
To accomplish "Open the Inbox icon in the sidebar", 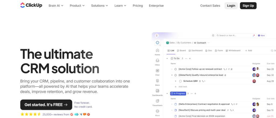I will click(x=157, y=61).
